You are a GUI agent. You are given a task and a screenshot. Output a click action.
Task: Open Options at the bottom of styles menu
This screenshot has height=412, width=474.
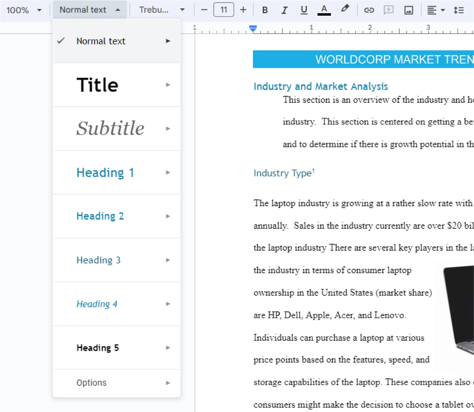[x=91, y=382]
